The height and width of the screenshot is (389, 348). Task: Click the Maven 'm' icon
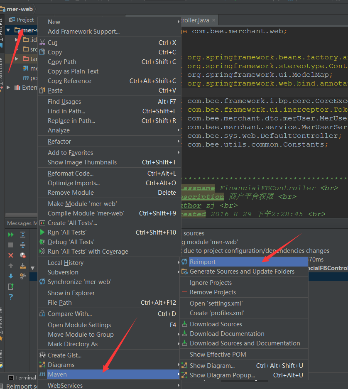[x=42, y=374]
